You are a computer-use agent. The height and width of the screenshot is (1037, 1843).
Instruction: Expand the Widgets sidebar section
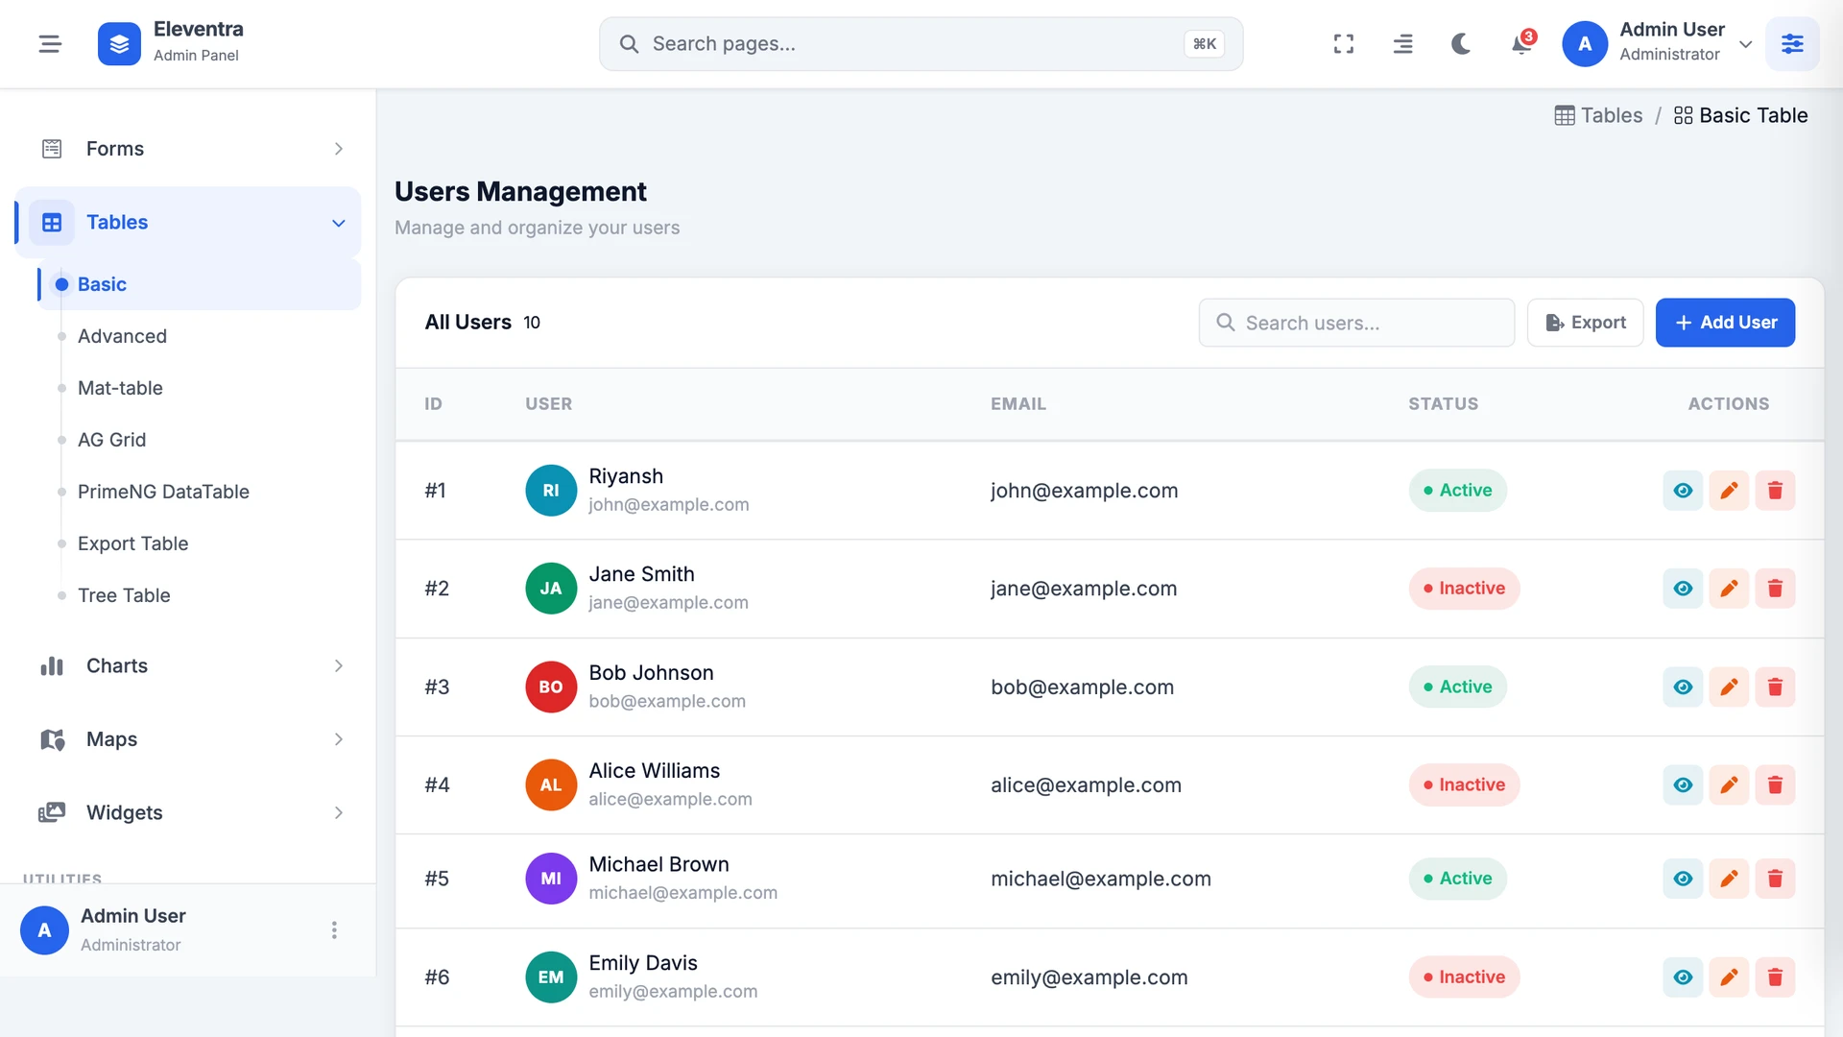click(x=188, y=813)
